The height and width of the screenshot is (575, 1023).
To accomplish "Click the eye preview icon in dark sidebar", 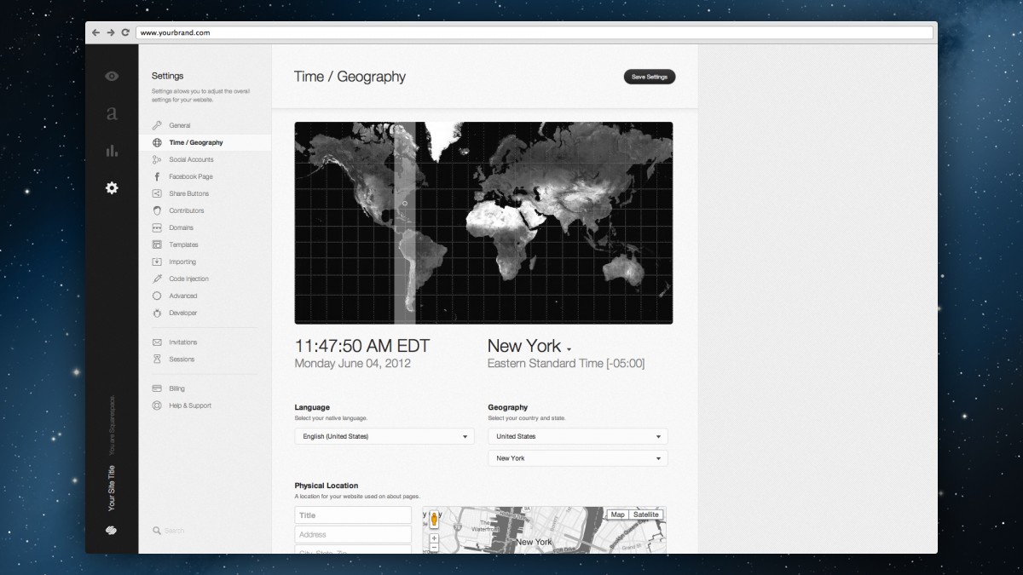I will point(112,77).
